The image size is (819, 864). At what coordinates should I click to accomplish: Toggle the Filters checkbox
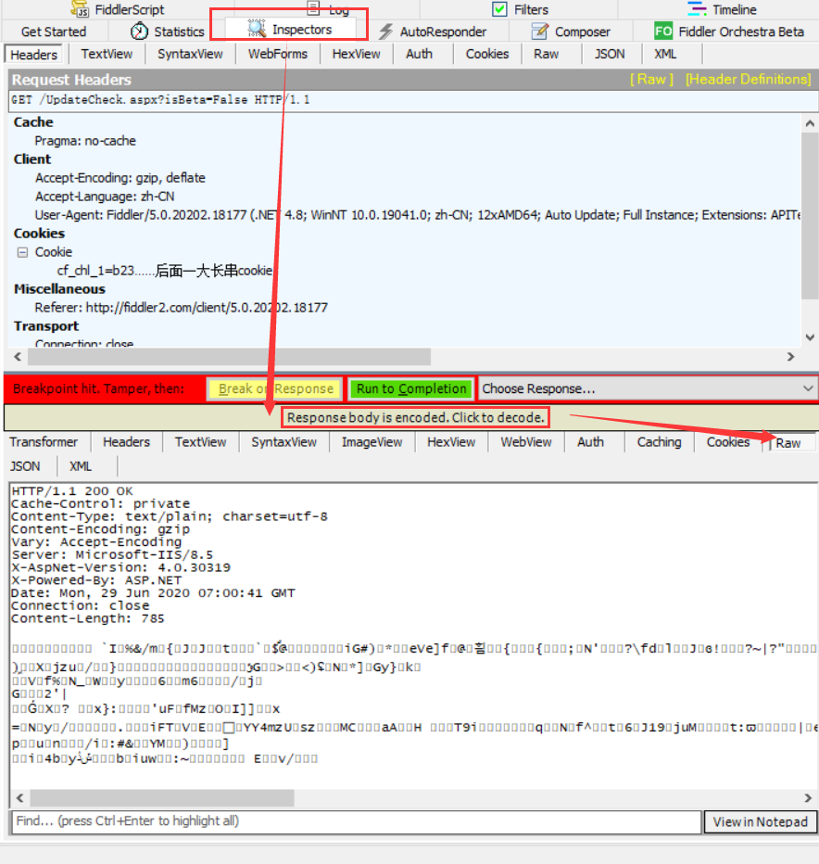[x=498, y=9]
